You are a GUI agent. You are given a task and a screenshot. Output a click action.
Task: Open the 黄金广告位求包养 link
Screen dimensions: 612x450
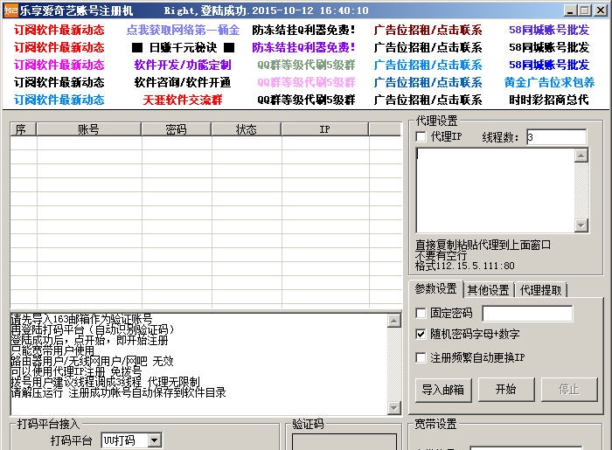pos(549,82)
